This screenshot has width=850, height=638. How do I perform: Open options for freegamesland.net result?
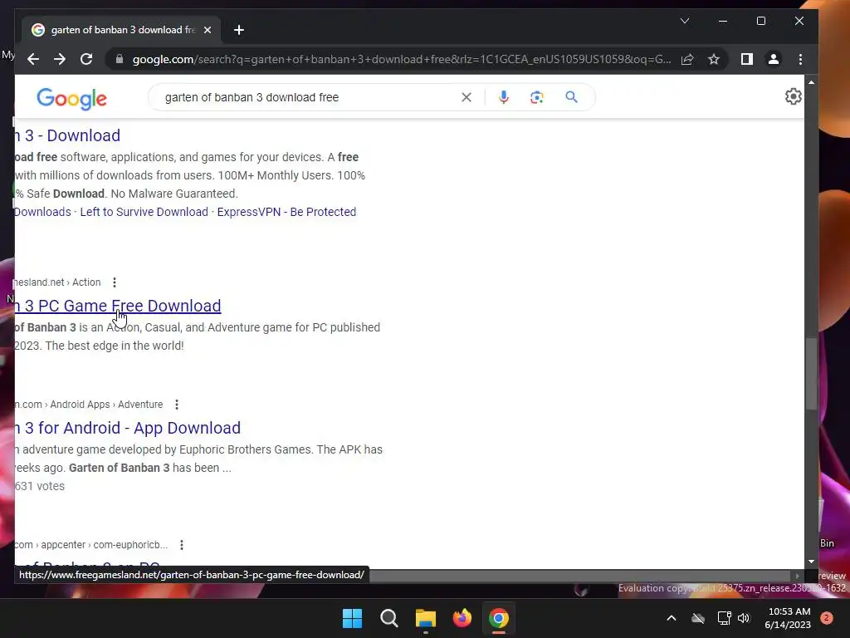point(115,282)
